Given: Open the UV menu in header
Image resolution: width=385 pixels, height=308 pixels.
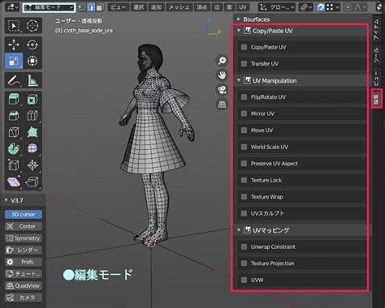Looking at the screenshot, I should [243, 7].
